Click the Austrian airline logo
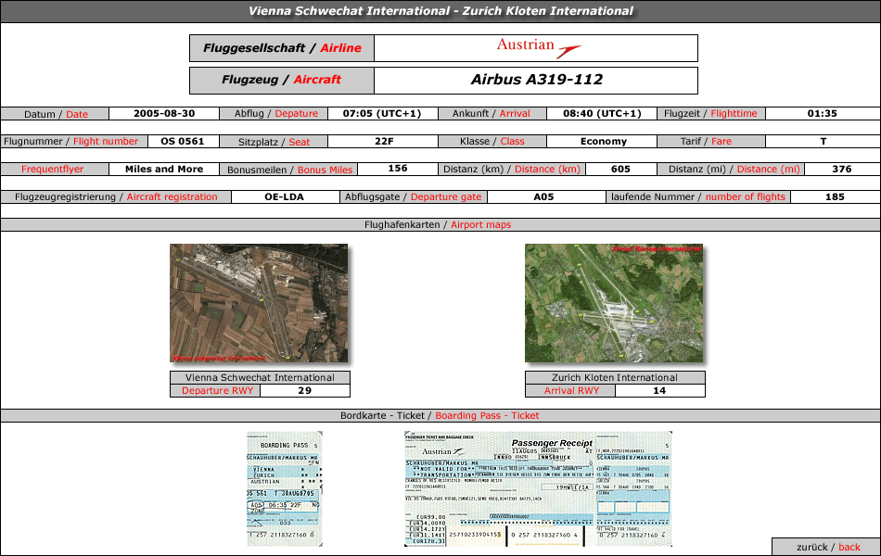The width and height of the screenshot is (881, 556). 538,47
